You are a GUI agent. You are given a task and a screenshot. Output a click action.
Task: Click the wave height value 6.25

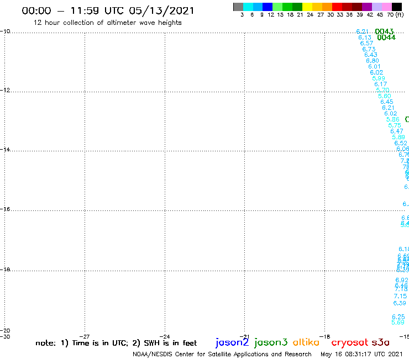point(398,317)
